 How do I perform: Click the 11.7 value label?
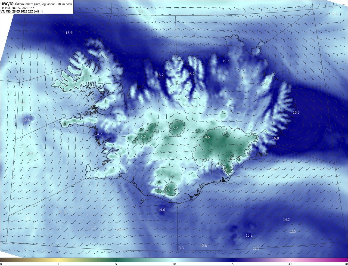92,227
